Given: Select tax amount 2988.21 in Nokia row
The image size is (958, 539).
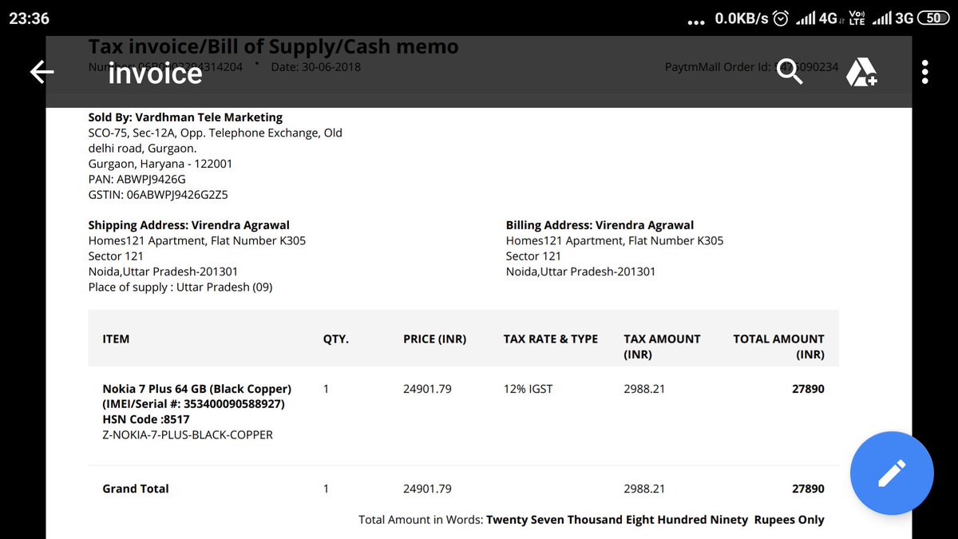Looking at the screenshot, I should point(644,389).
